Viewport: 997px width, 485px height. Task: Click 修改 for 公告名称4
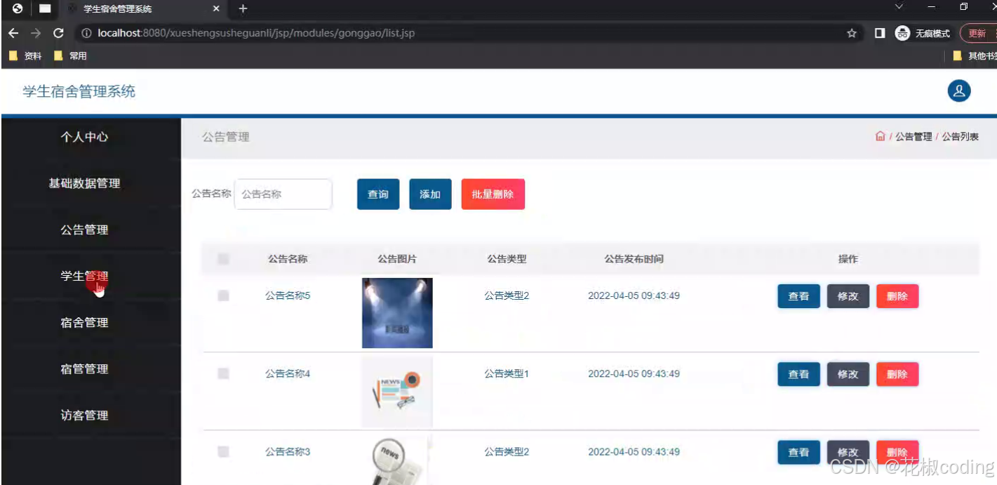848,374
